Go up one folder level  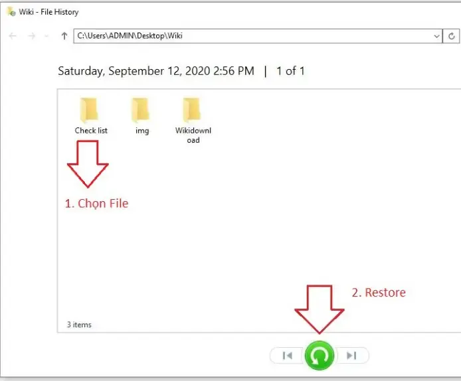(64, 37)
